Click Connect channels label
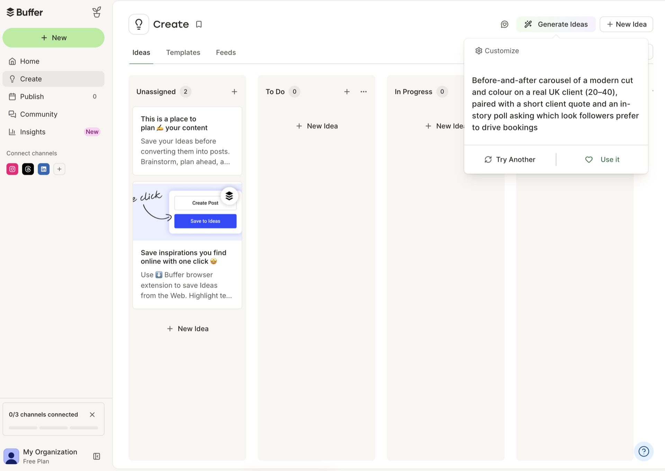This screenshot has width=665, height=471. pos(32,153)
